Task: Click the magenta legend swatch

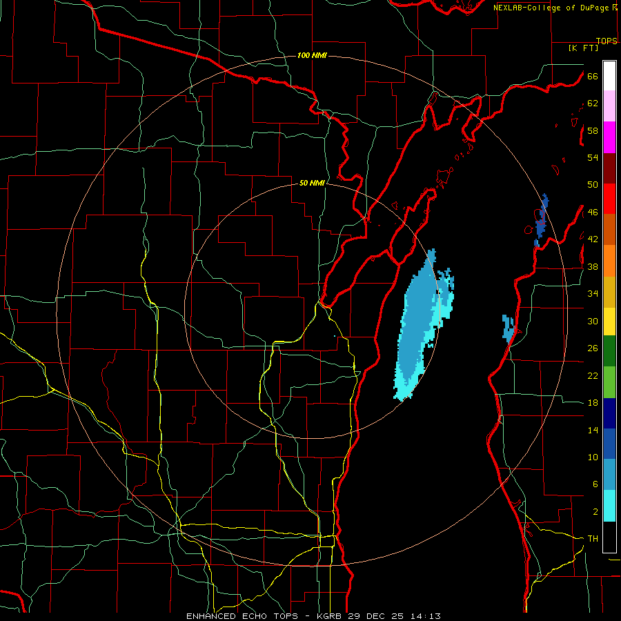Action: (x=609, y=137)
